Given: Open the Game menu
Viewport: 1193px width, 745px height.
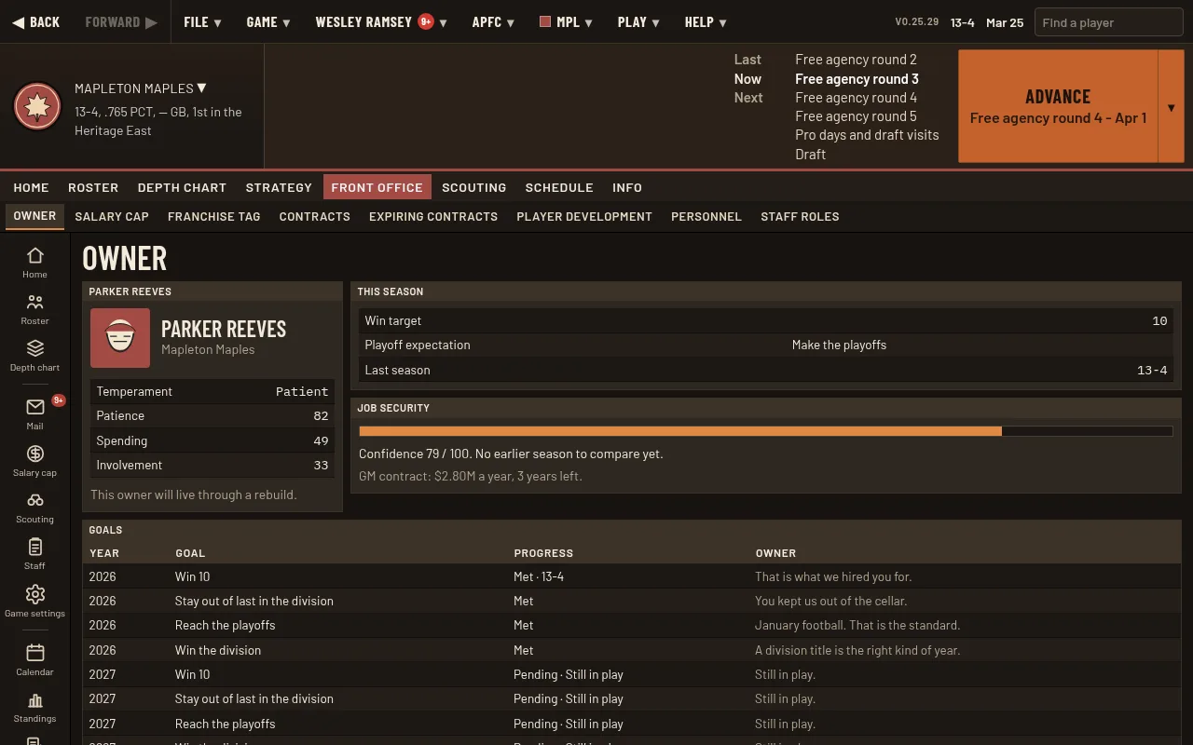Looking at the screenshot, I should point(268,22).
